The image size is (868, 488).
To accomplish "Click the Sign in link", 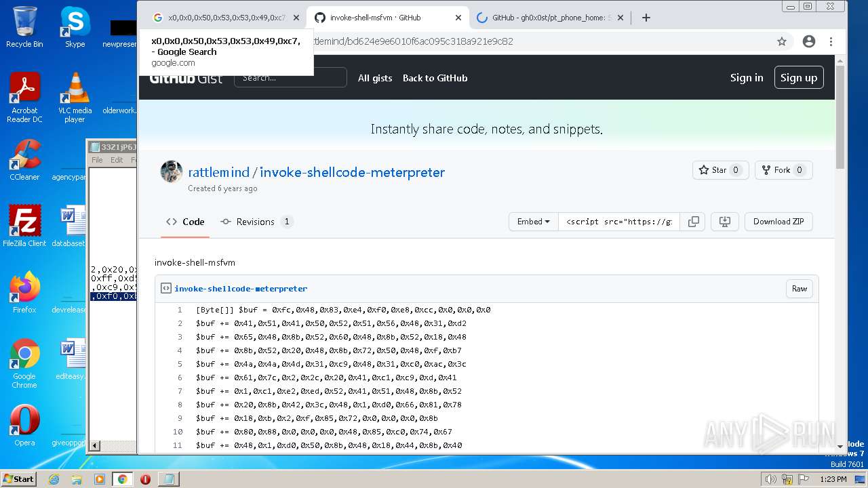I will pyautogui.click(x=747, y=77).
